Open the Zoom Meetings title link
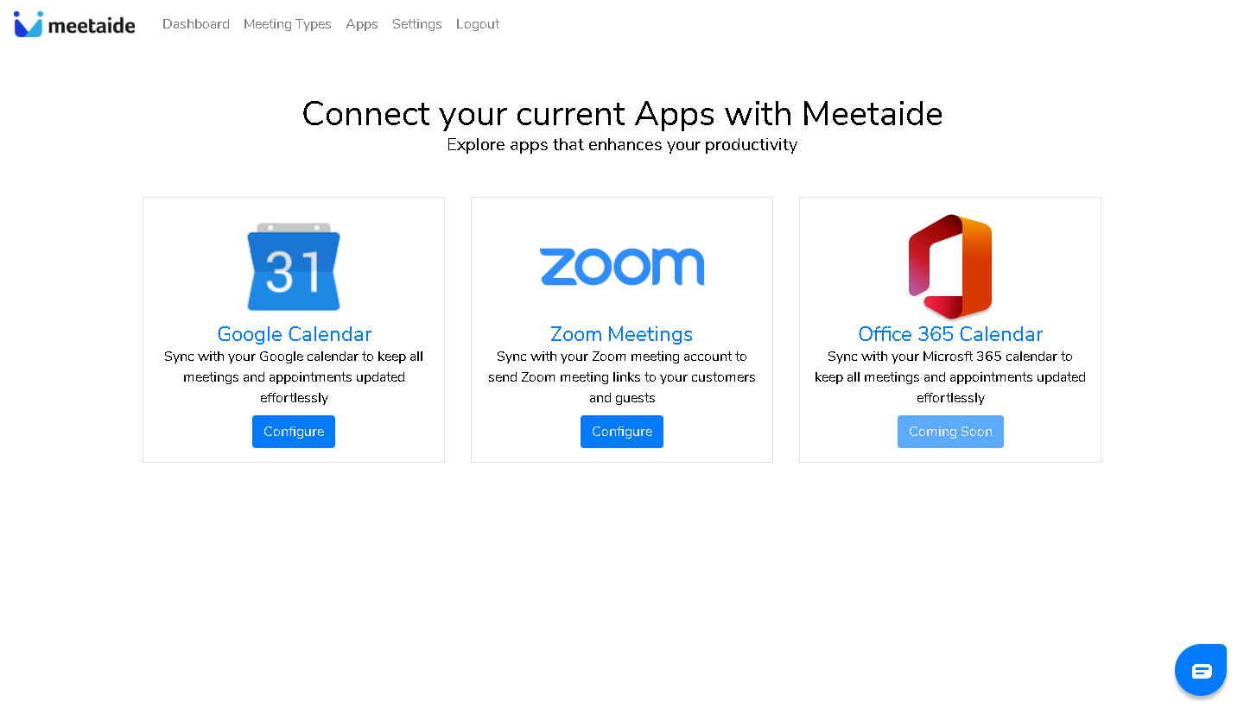 (622, 334)
